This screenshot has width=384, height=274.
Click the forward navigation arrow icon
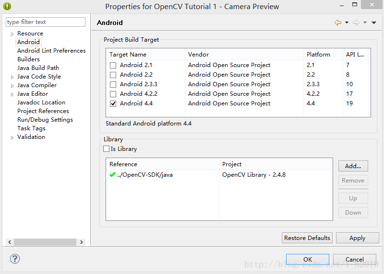(x=356, y=23)
